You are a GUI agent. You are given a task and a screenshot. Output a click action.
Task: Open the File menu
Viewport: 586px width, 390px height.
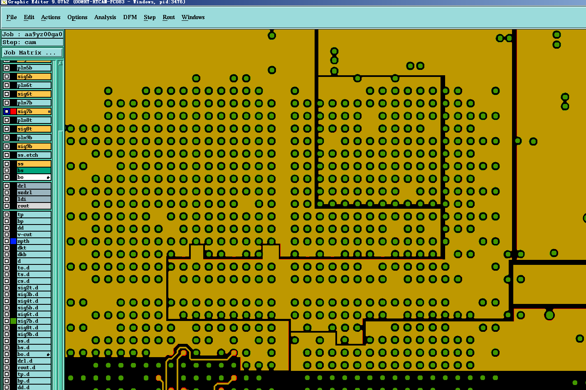12,17
